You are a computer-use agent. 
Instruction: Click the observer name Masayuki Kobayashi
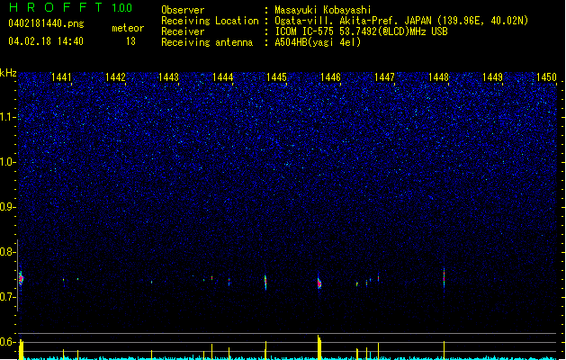323,10
